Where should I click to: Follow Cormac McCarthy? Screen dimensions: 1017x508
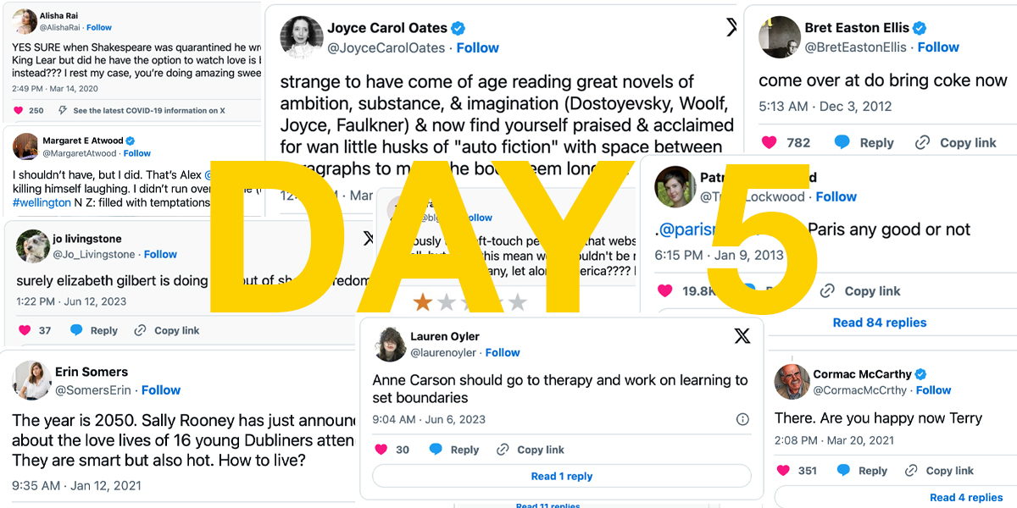(x=933, y=389)
